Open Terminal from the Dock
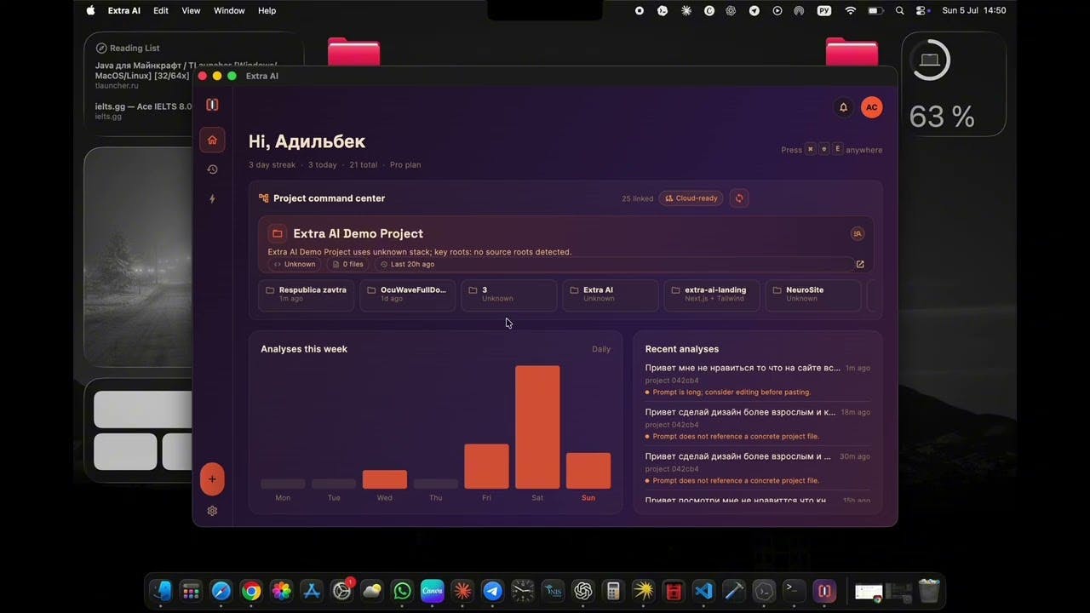 coord(794,591)
